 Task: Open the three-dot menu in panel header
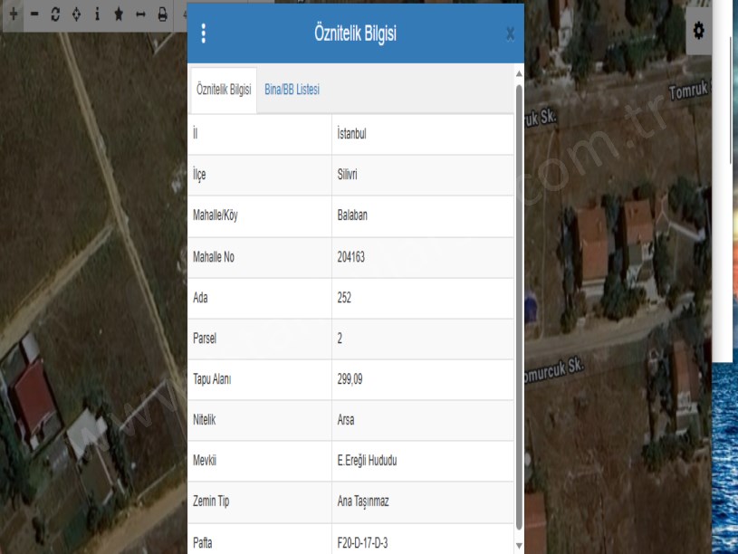point(203,33)
